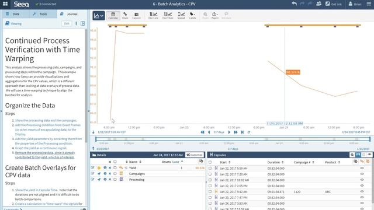374x210 pixels.
Task: Click the display range end date 1/24/2017 8:45 PM
Action: [356, 132]
